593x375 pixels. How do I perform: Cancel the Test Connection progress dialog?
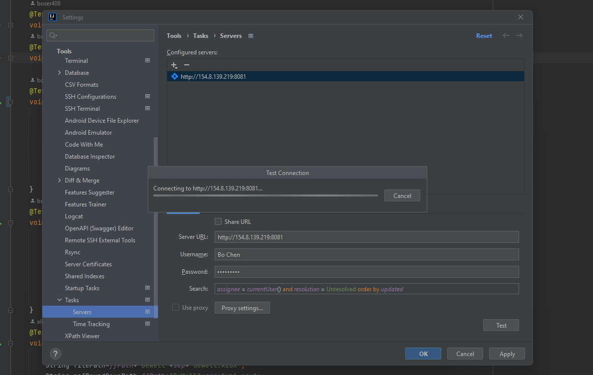point(402,195)
